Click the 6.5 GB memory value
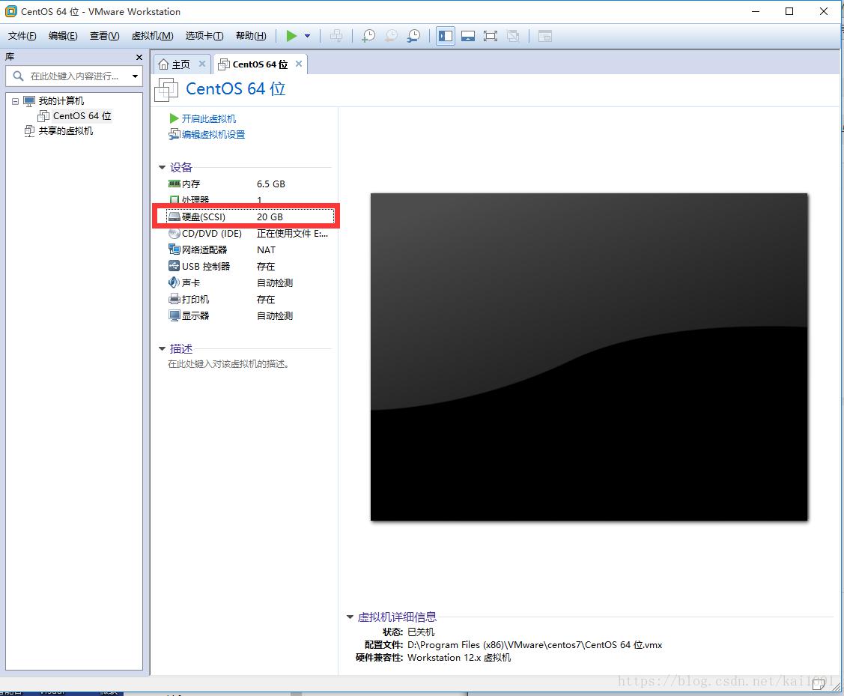 click(271, 184)
